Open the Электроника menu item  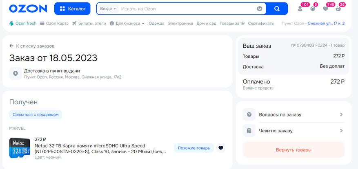point(180,23)
